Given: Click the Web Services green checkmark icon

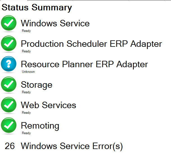Looking at the screenshot, I should pyautogui.click(x=9, y=105).
